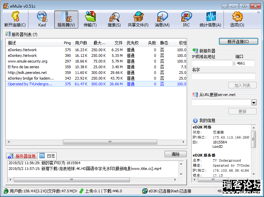Click the upload/download arrows status icon

click(82, 191)
